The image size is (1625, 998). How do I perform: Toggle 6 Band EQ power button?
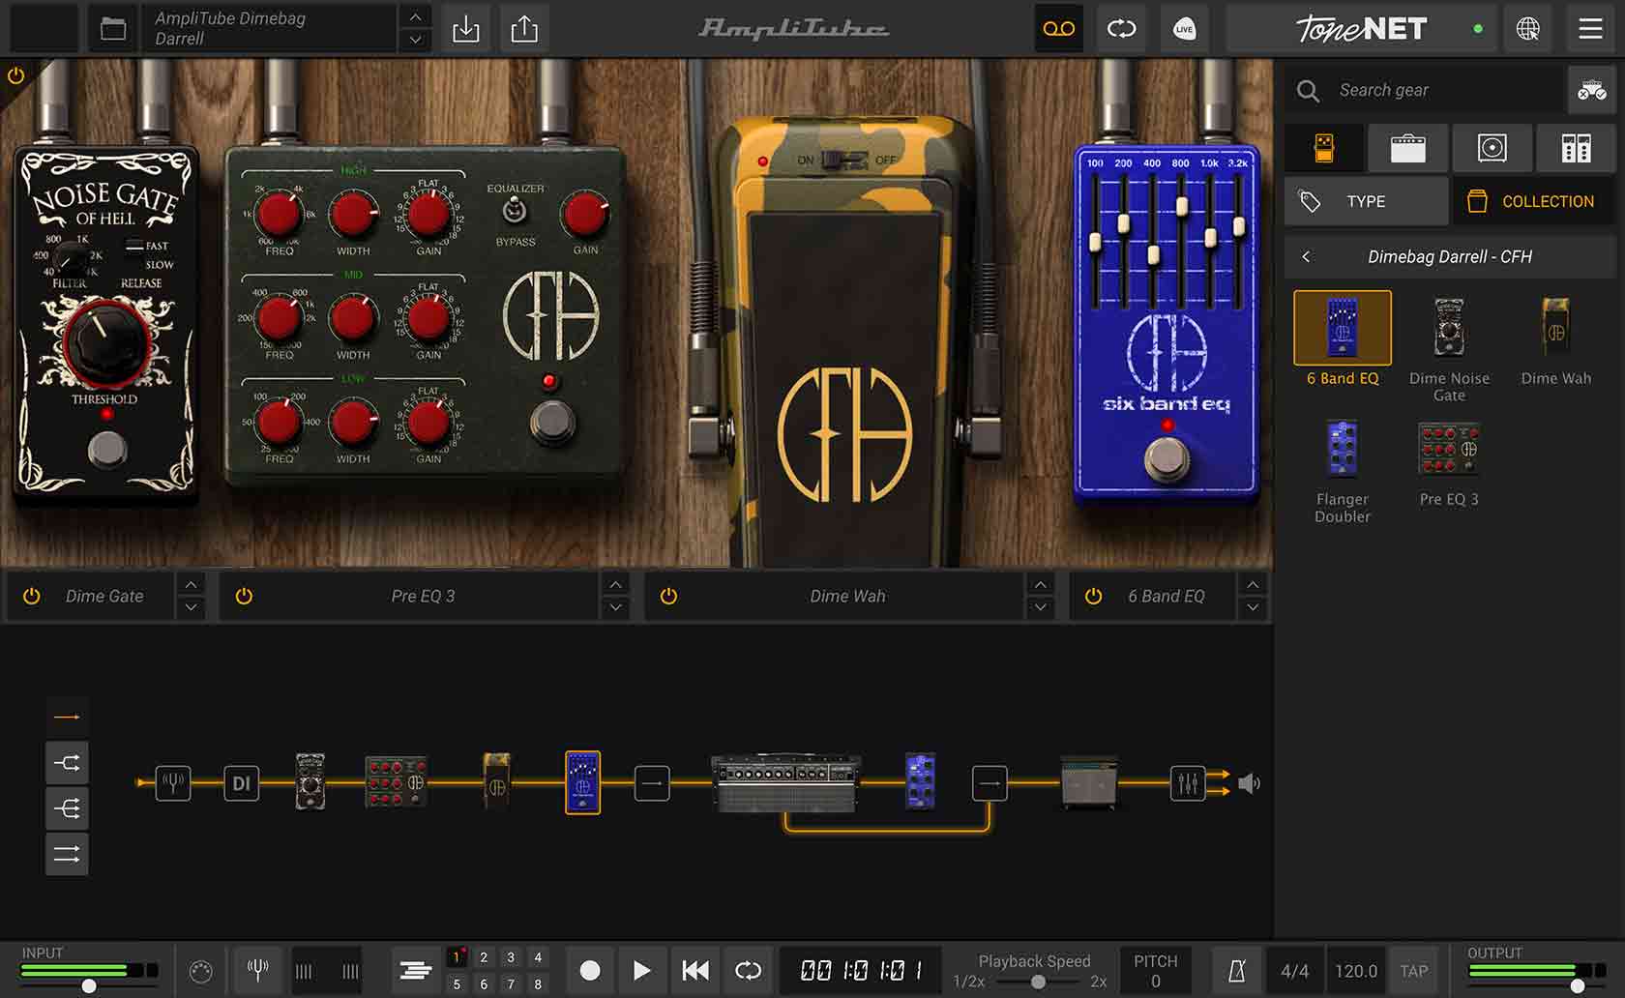pyautogui.click(x=1093, y=596)
